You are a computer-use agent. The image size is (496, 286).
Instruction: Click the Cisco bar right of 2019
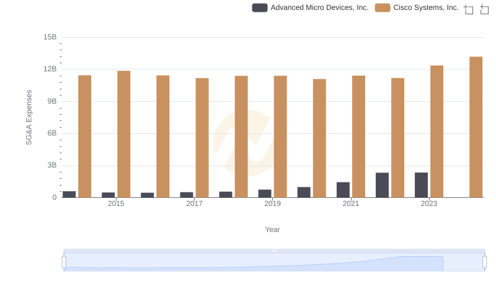pyautogui.click(x=280, y=136)
